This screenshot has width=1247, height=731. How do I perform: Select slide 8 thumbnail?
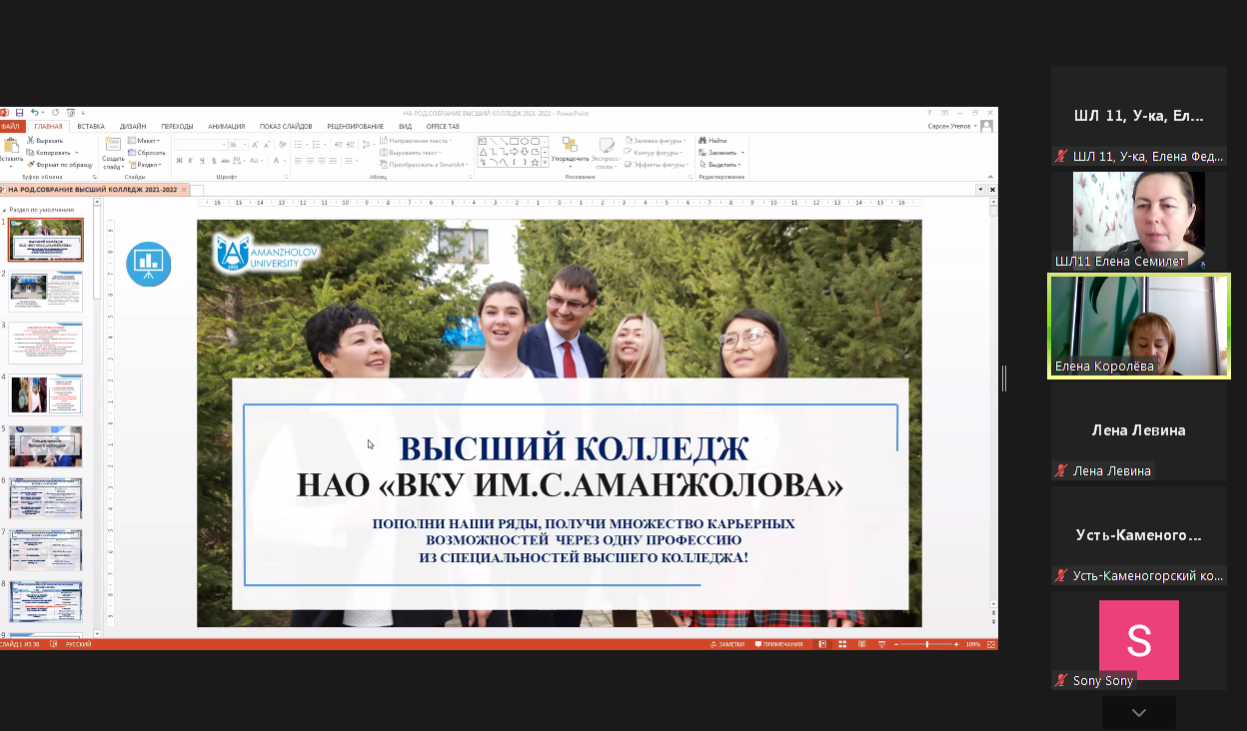(x=46, y=601)
